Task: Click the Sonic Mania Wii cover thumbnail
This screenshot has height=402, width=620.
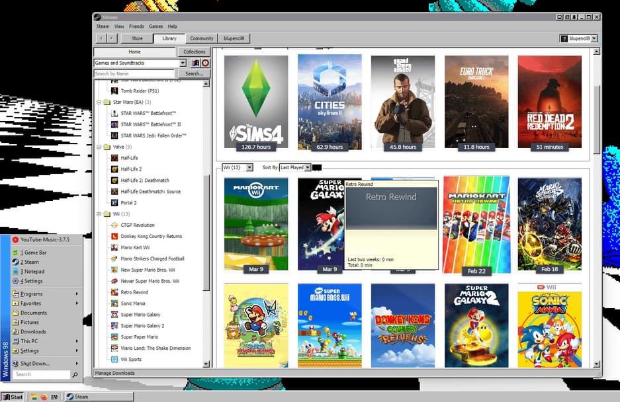Action: coord(550,326)
